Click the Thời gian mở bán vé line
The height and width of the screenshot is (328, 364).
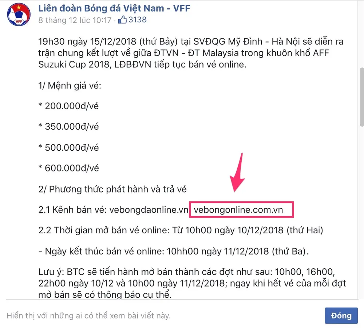pos(181,230)
